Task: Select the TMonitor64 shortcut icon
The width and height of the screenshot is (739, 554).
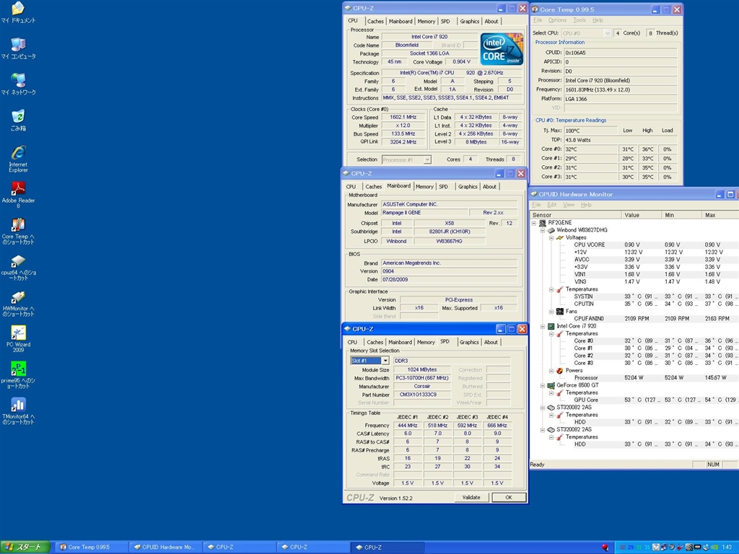Action: pyautogui.click(x=18, y=405)
